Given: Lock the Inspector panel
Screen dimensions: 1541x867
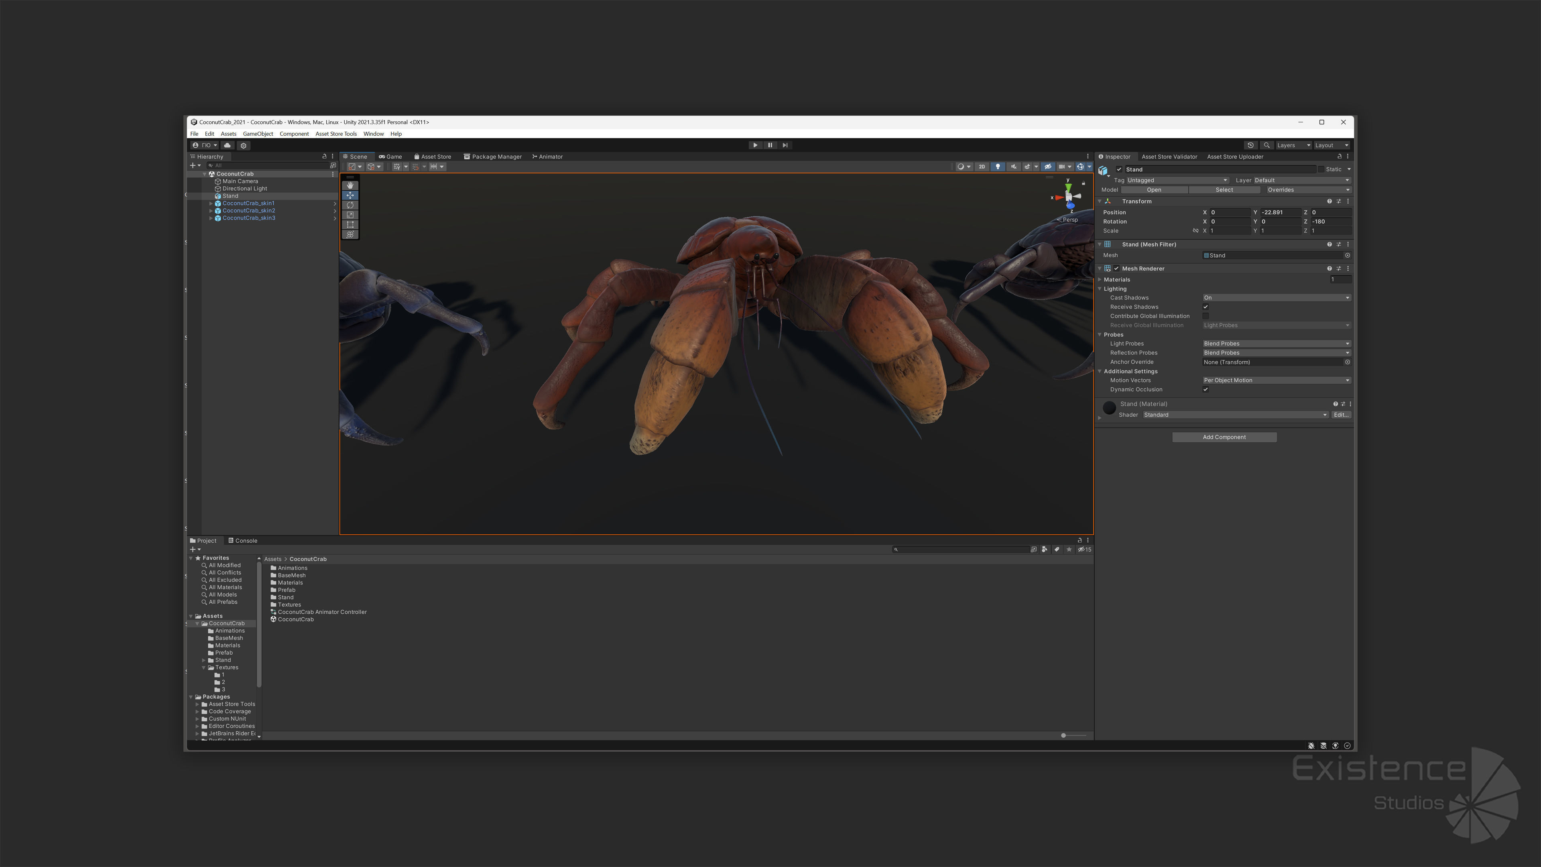Looking at the screenshot, I should (1340, 156).
